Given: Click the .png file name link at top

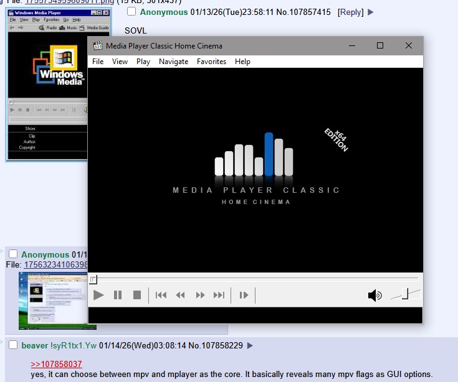Looking at the screenshot, I should (x=70, y=2).
